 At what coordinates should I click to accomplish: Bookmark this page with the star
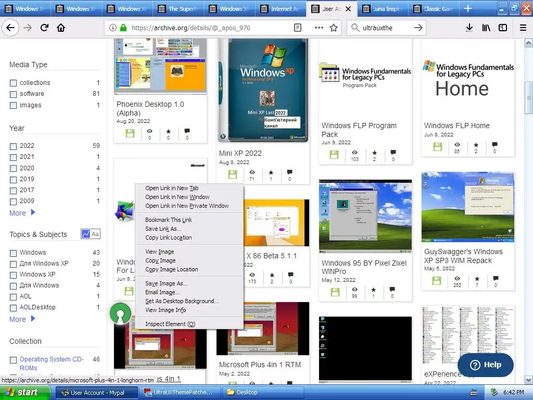point(334,28)
